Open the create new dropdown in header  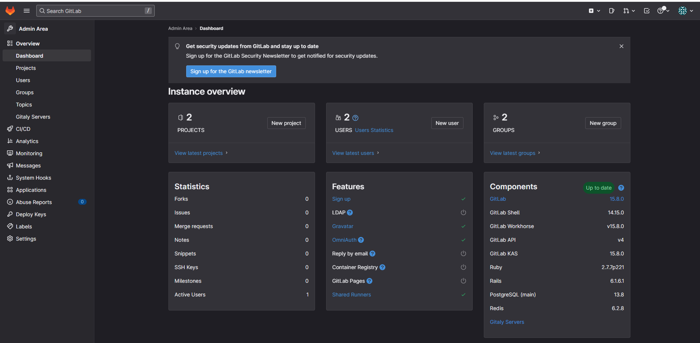click(x=594, y=11)
